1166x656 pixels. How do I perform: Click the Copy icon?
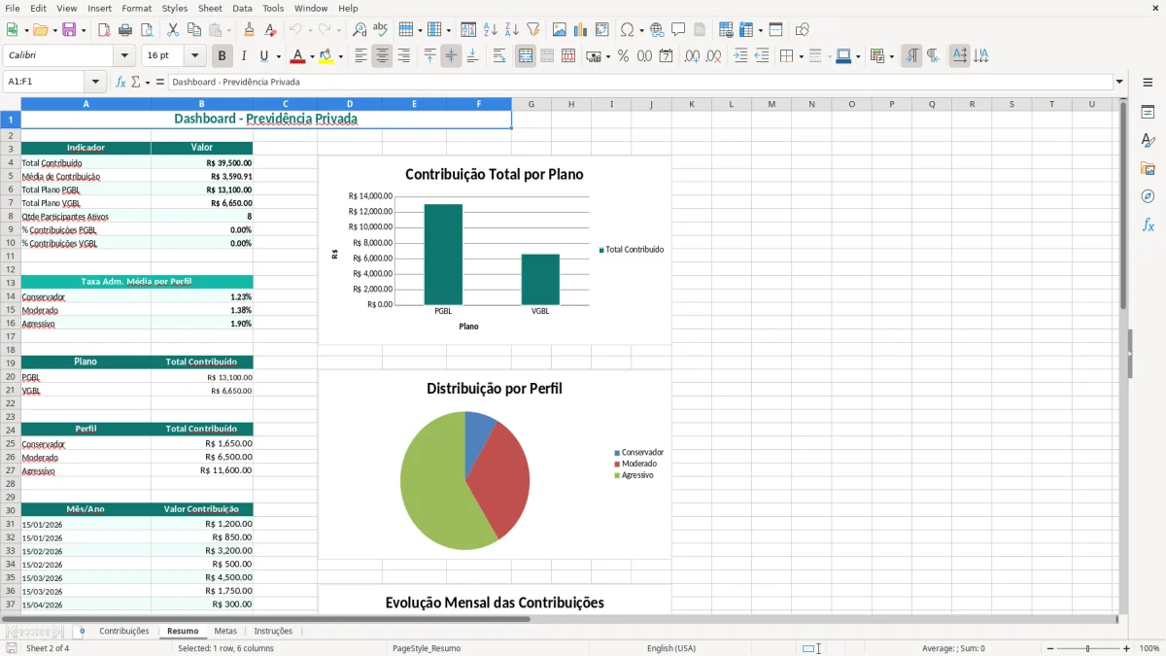[194, 30]
